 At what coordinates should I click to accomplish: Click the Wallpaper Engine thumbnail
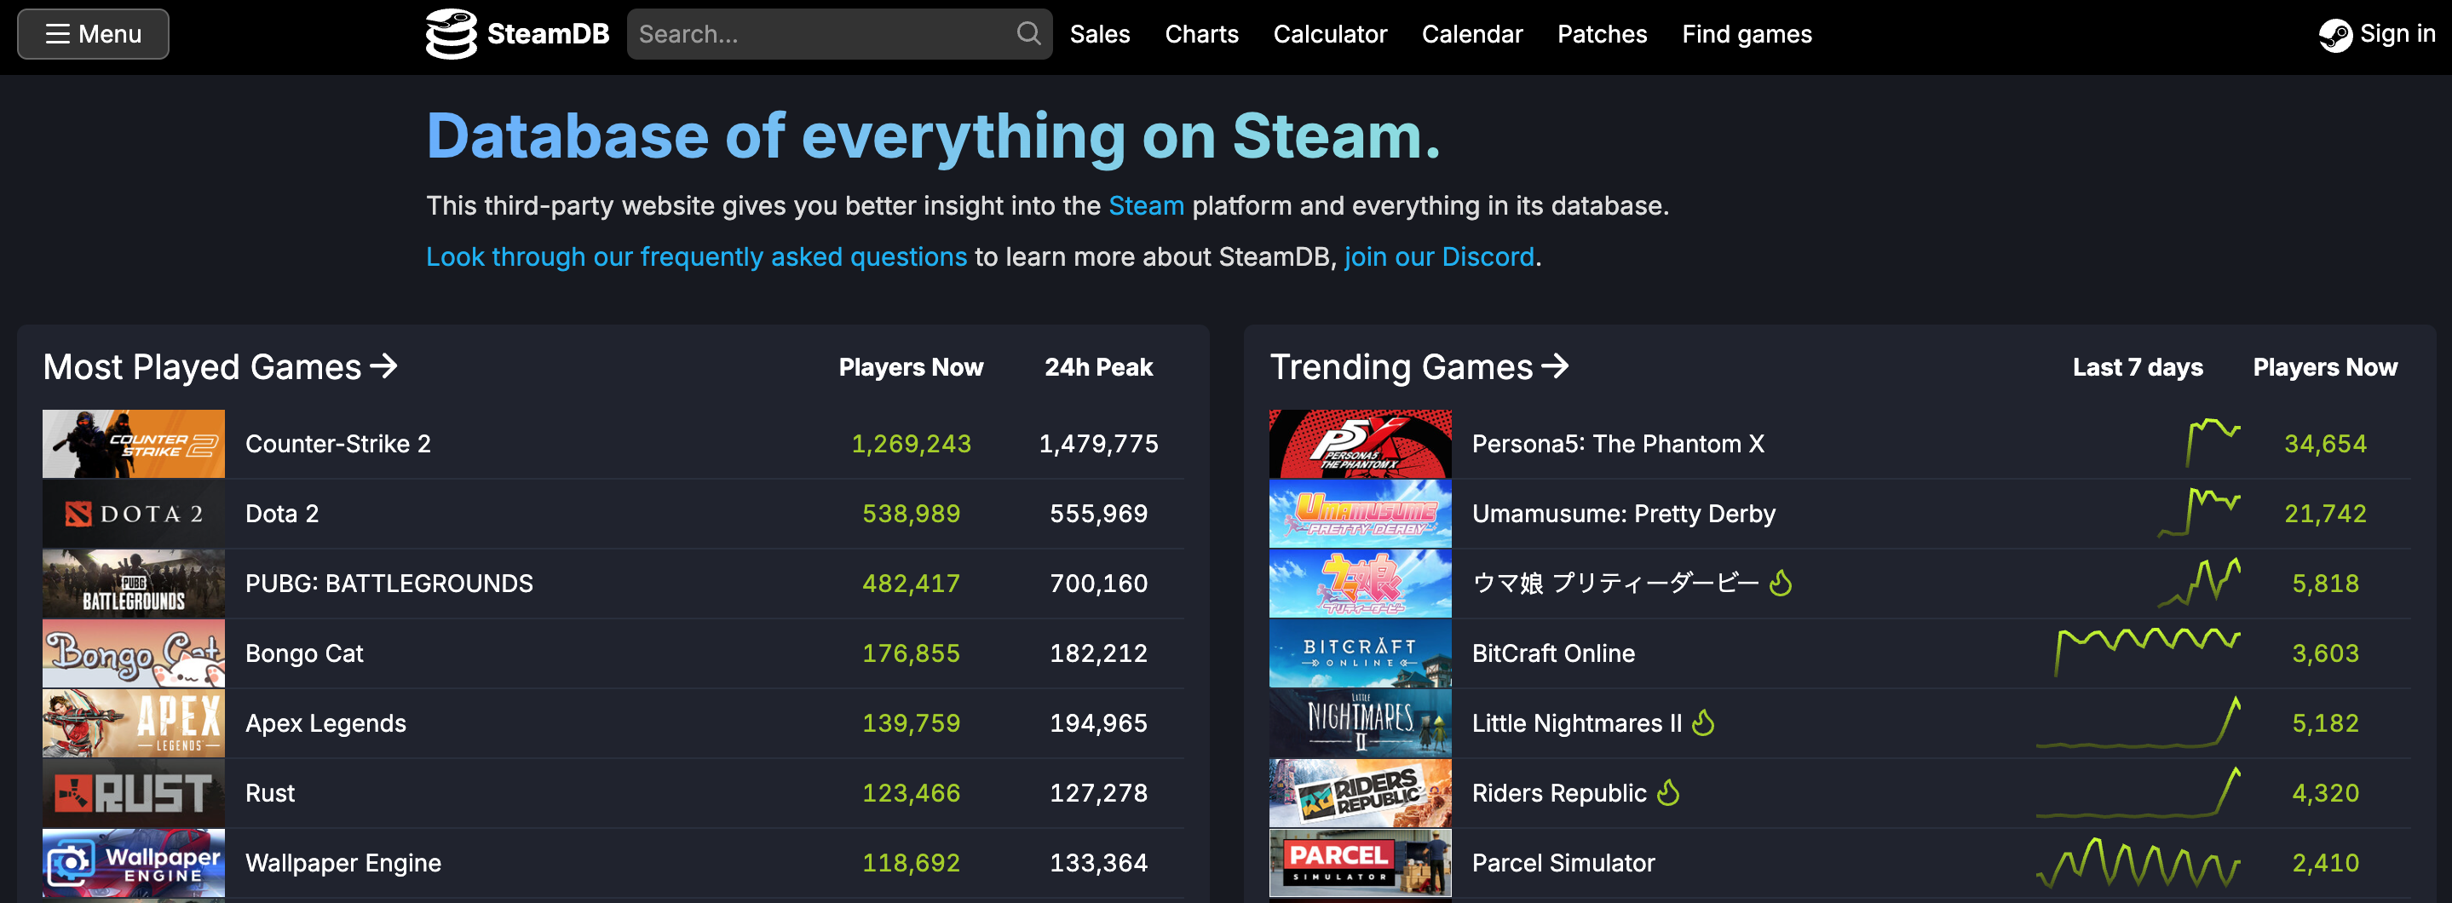tap(133, 863)
